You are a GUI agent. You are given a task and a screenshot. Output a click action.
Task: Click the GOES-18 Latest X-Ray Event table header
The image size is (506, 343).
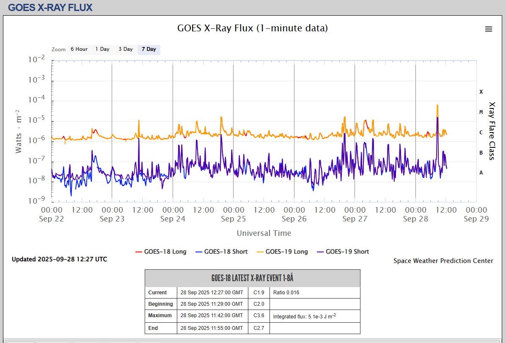pyautogui.click(x=252, y=278)
